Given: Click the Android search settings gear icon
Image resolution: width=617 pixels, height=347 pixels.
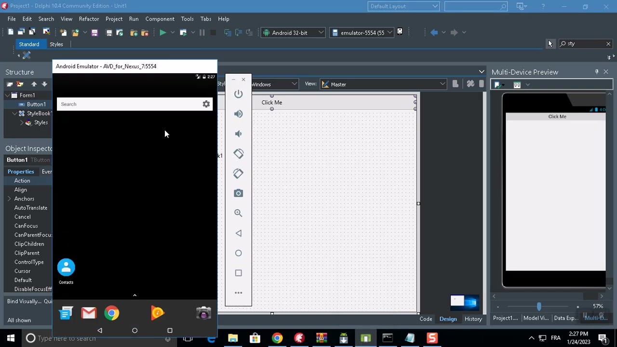Looking at the screenshot, I should [206, 104].
